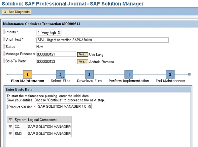Click the SM0 system cell
198x147 pixels.
[20, 133]
